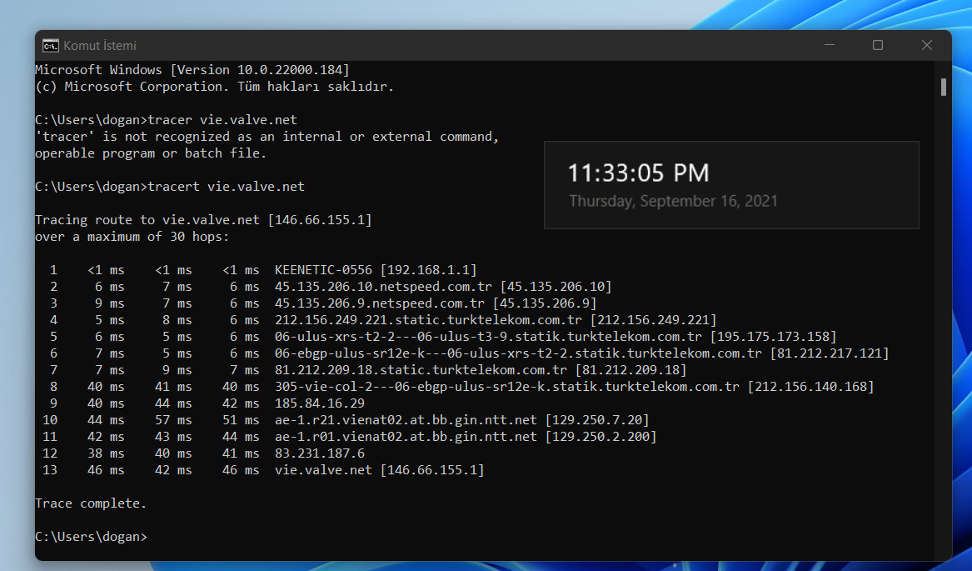
Task: Click hop 5 06-ulus-xrs-t2-2---06-ulus-t3-9 hostname
Action: point(488,337)
